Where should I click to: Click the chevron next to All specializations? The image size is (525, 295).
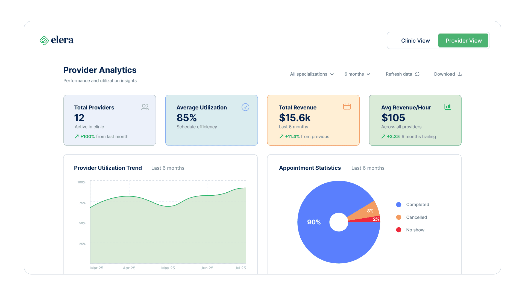coord(332,74)
